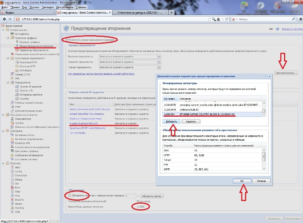This screenshot has height=223, width=303.
Task: Open the Файл menu
Action: 5,7
